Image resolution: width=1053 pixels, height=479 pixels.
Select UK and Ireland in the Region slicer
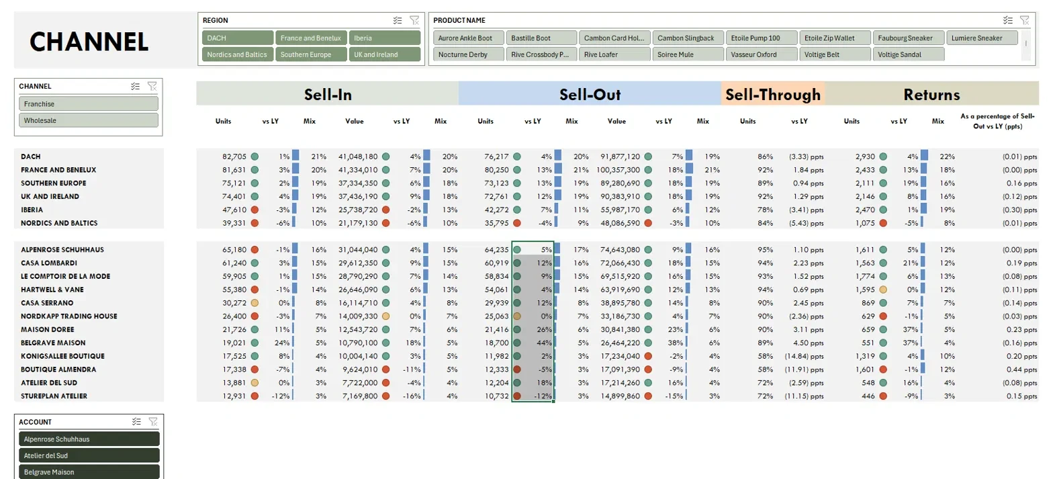tap(384, 54)
